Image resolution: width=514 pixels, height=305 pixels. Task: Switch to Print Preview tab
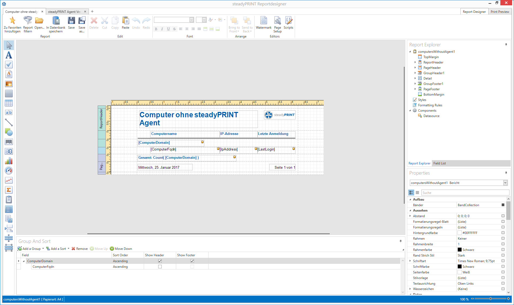coord(500,12)
